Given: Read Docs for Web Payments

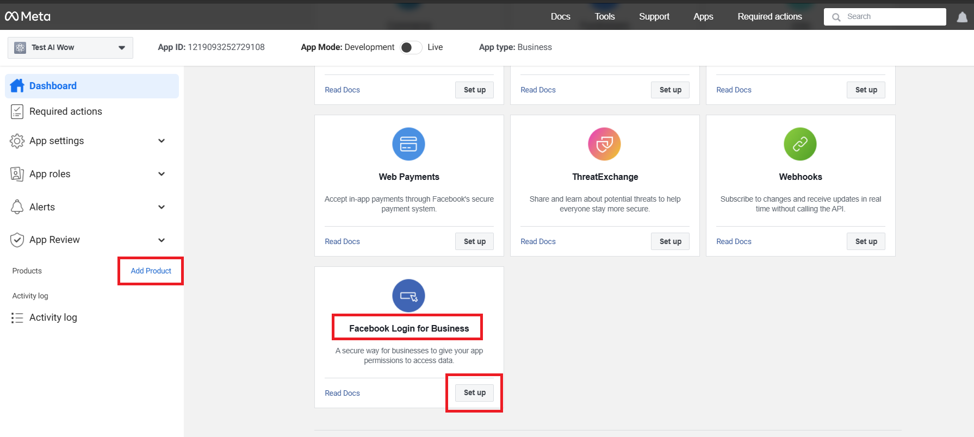Looking at the screenshot, I should point(342,241).
